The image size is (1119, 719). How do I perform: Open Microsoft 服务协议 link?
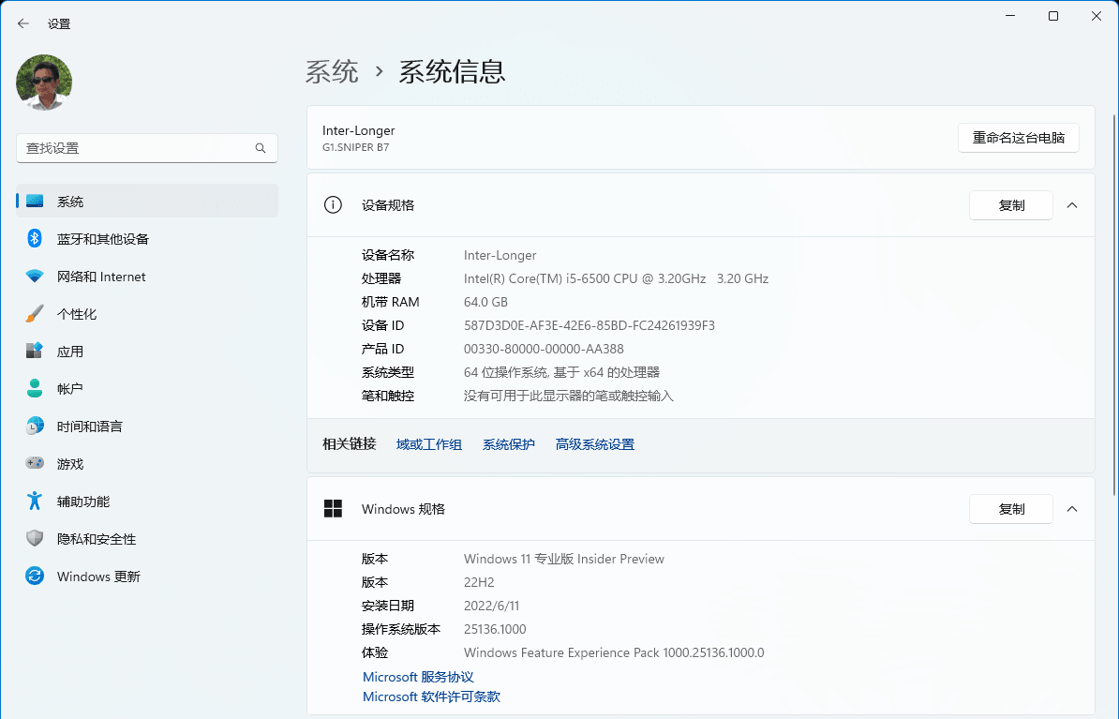click(x=417, y=677)
